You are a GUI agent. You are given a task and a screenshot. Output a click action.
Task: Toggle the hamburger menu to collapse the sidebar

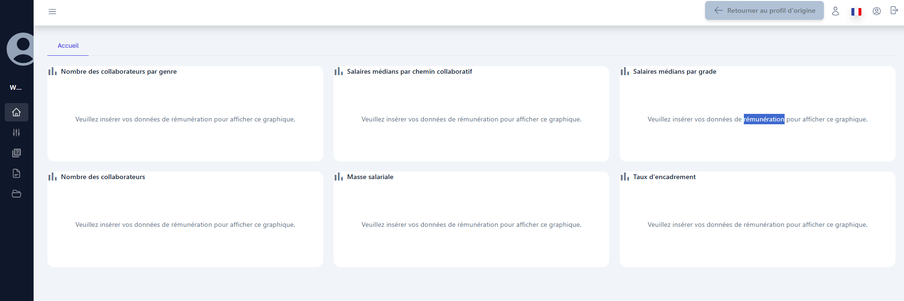tap(52, 11)
